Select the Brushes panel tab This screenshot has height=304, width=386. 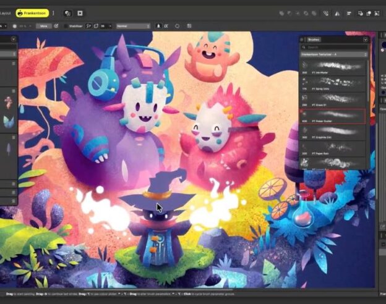(x=314, y=40)
